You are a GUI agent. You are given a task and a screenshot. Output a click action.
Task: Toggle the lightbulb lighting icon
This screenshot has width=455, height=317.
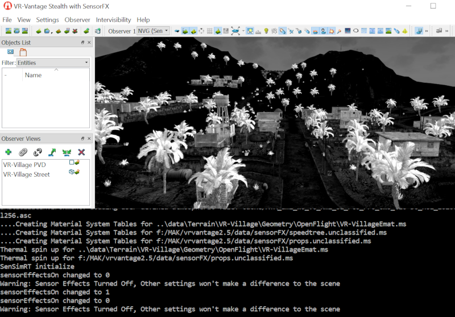(266, 31)
